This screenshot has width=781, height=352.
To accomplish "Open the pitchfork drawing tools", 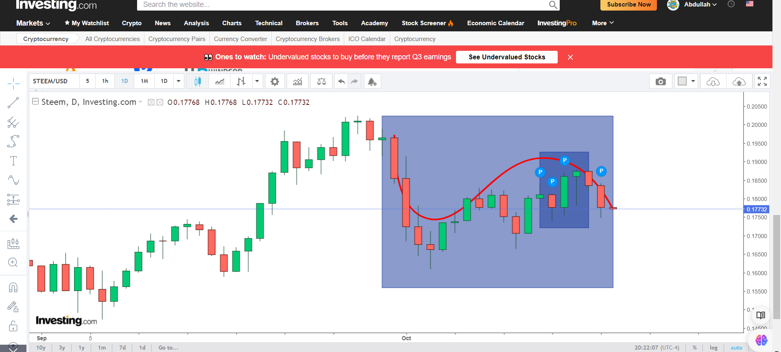I will coord(13,122).
